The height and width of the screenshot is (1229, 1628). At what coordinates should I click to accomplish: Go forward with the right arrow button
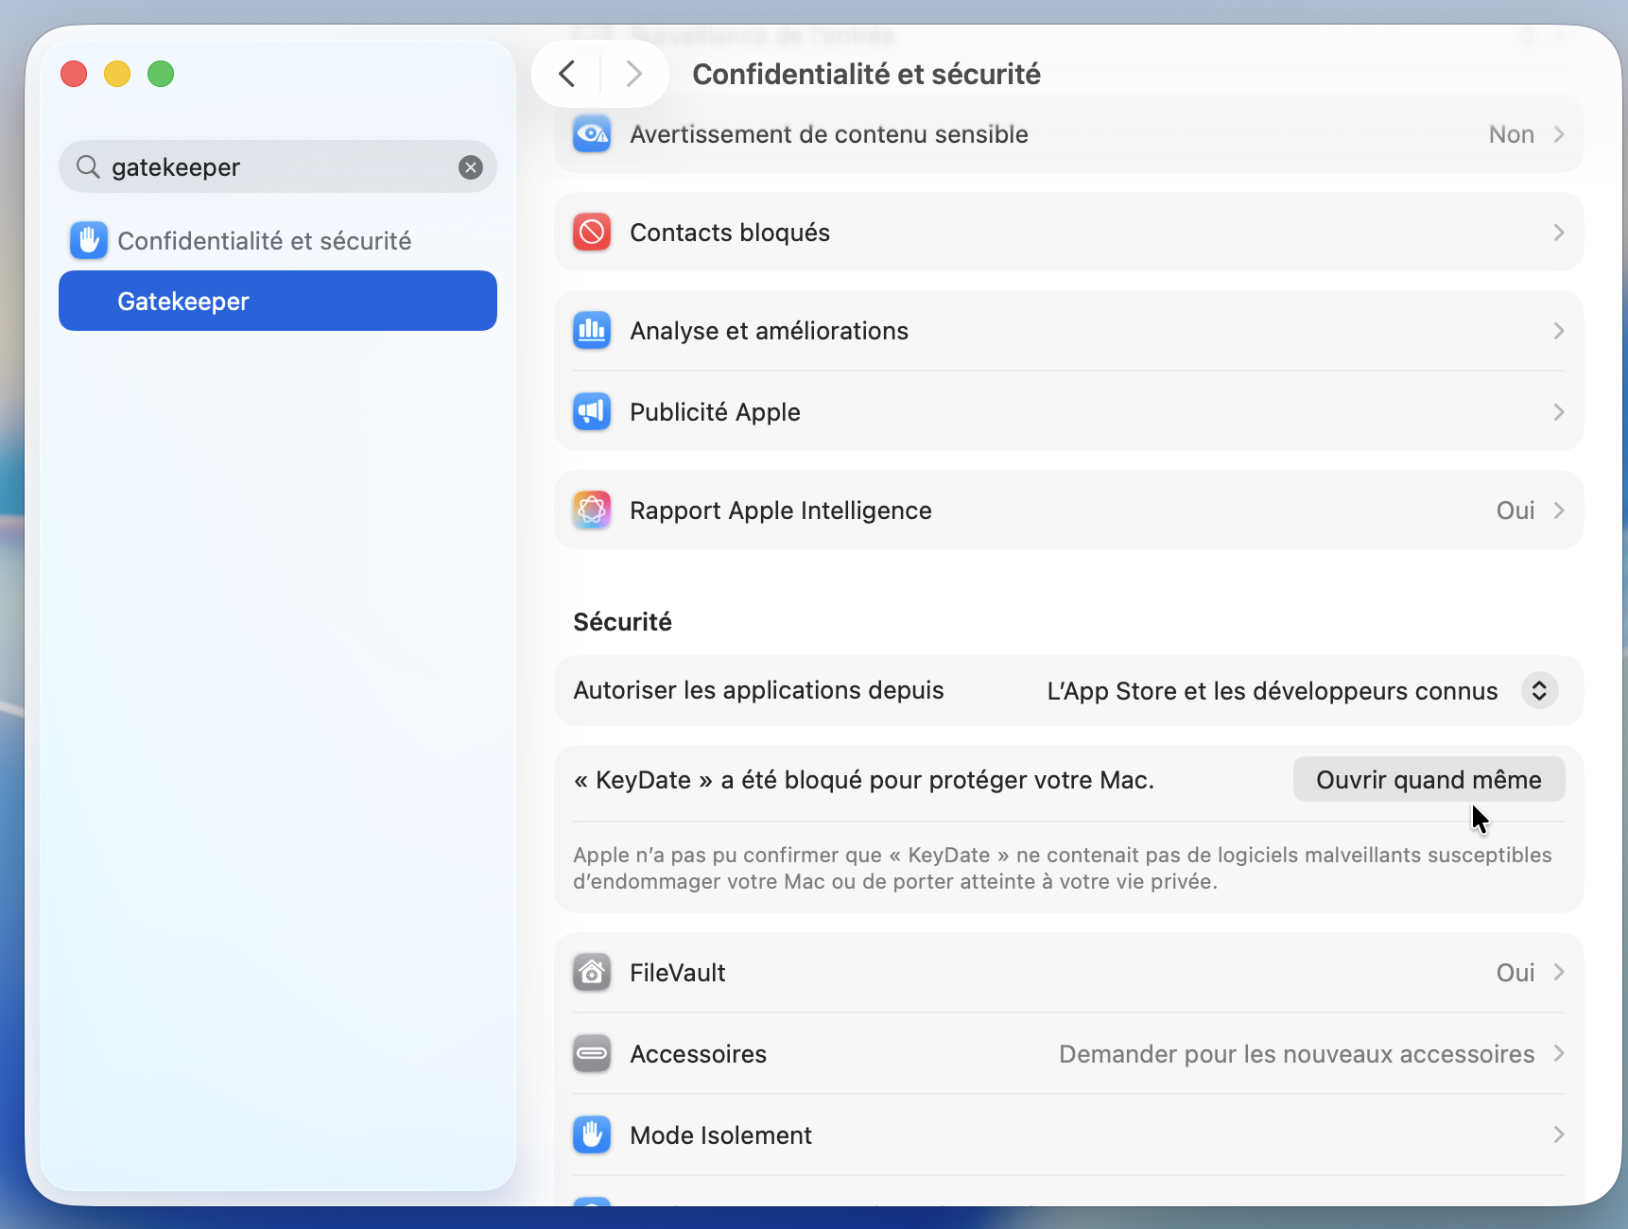(633, 74)
